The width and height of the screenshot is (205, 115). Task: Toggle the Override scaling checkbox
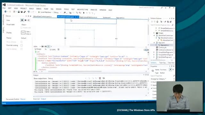21,45
